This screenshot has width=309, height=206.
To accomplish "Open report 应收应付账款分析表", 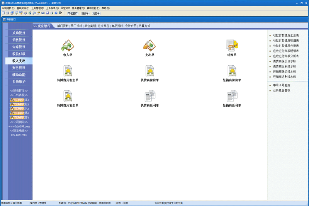I will [x=286, y=56].
